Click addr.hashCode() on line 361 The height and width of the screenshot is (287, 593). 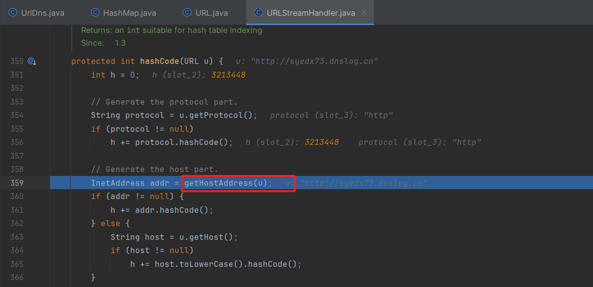(172, 210)
